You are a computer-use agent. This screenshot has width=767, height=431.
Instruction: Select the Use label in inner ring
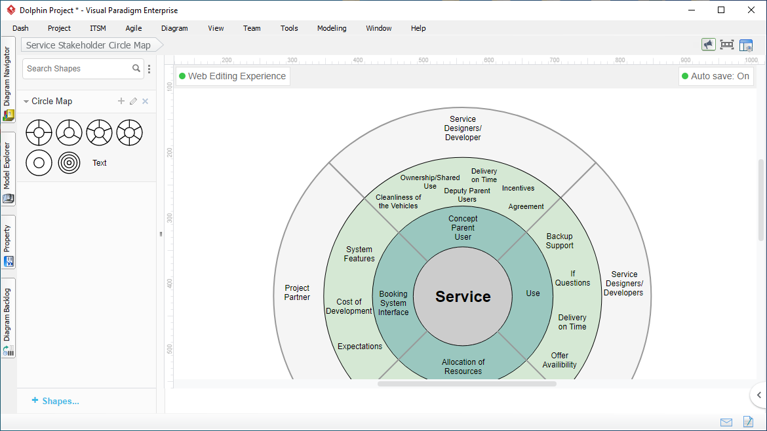point(533,293)
